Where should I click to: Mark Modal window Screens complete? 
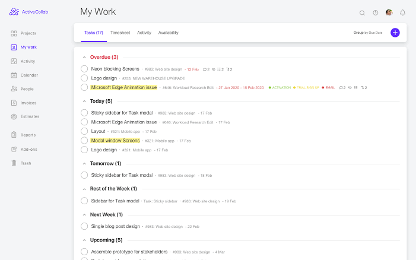84,140
